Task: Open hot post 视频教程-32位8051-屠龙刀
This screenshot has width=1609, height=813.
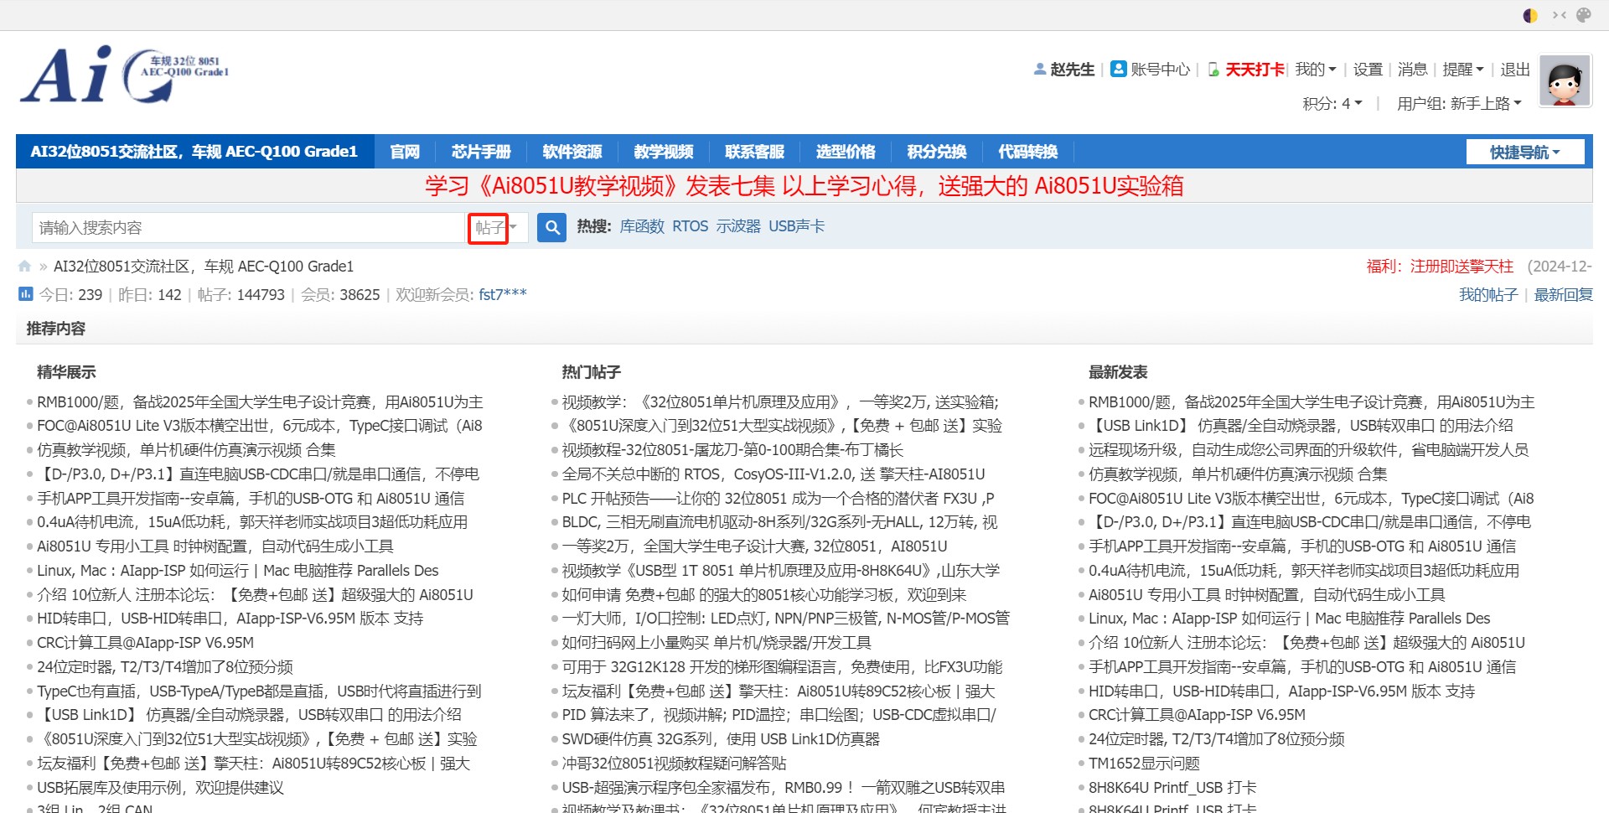Action: coord(732,450)
